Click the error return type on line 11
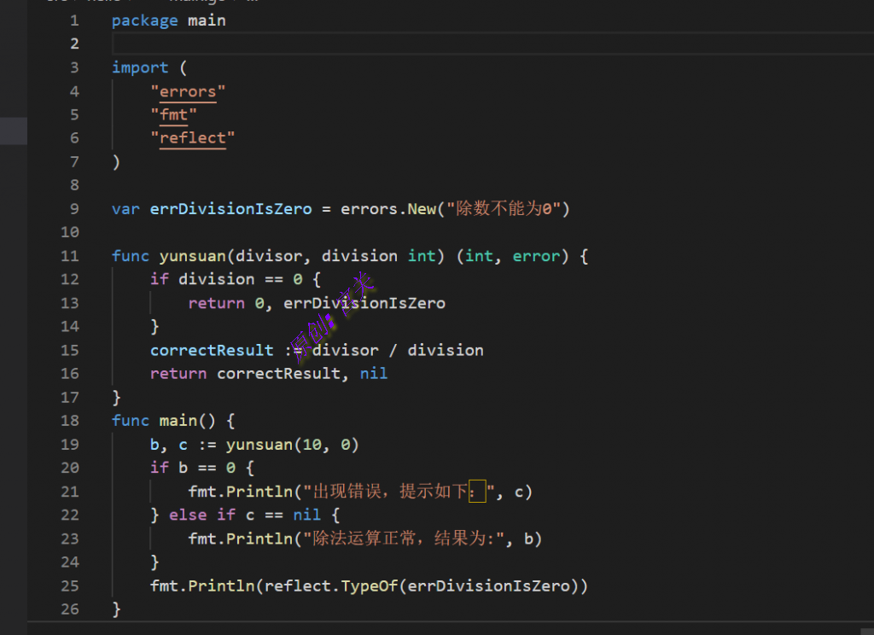Viewport: 874px width, 635px height. [x=536, y=256]
